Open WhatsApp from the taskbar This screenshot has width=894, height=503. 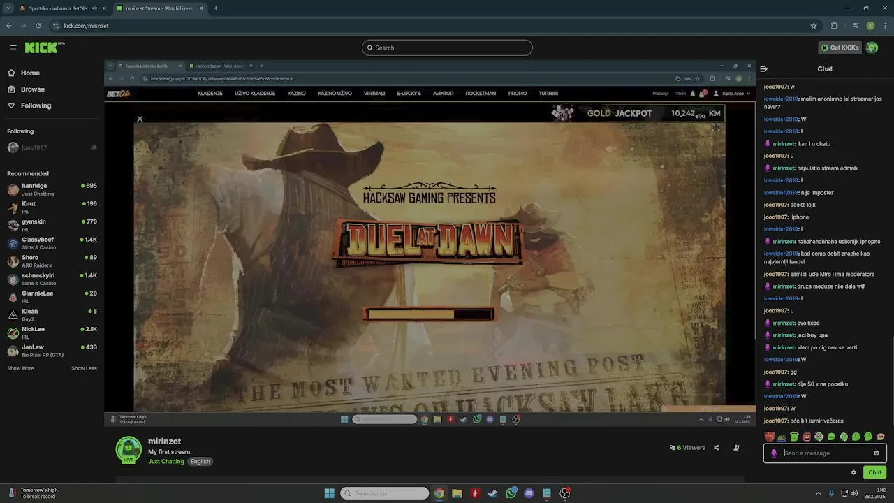click(x=511, y=493)
